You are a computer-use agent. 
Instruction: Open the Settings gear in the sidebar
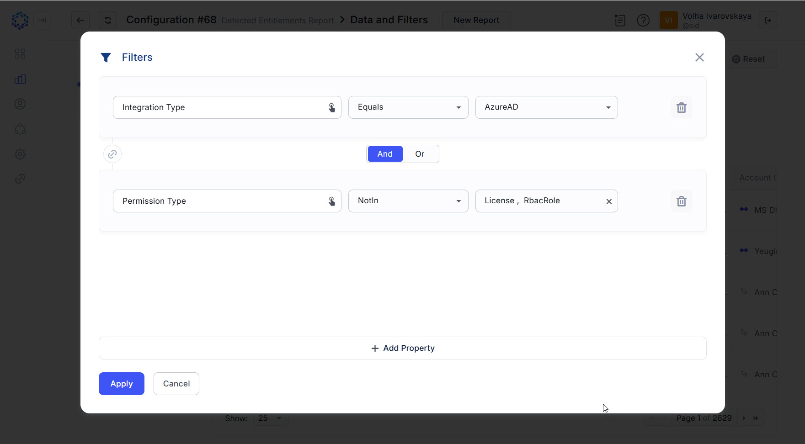[20, 154]
